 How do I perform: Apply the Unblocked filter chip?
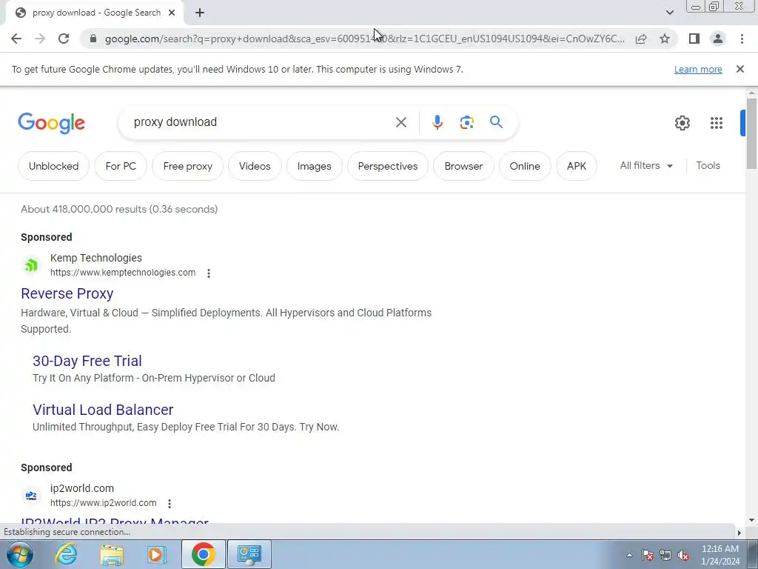pos(53,166)
